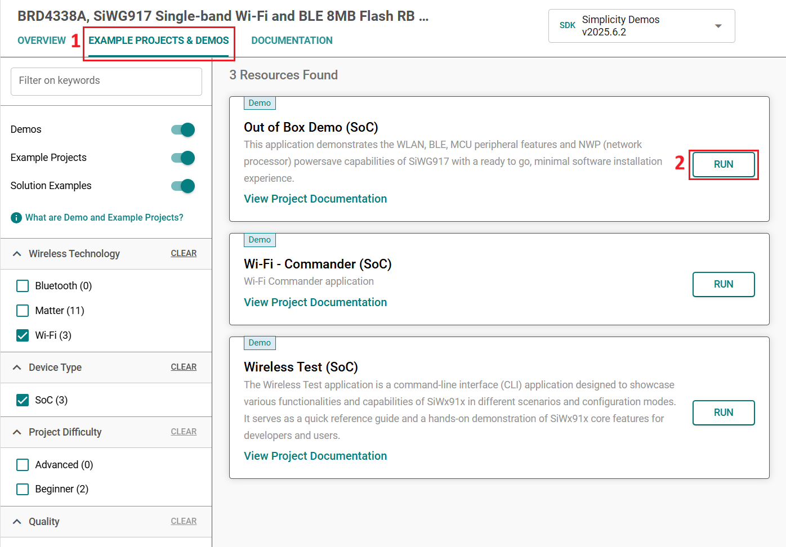
Task: Run the Out of Box Demo
Action: pyautogui.click(x=723, y=164)
